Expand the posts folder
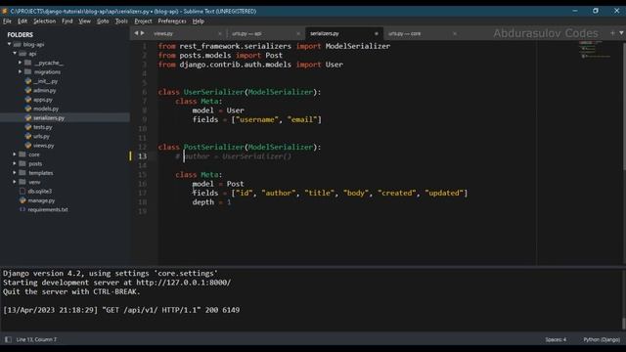The width and height of the screenshot is (626, 352). [15, 163]
